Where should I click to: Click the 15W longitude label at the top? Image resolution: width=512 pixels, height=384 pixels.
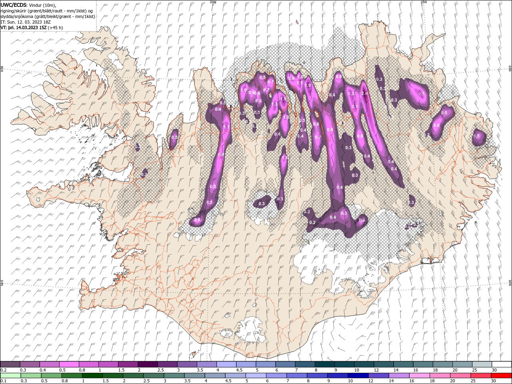point(423,2)
